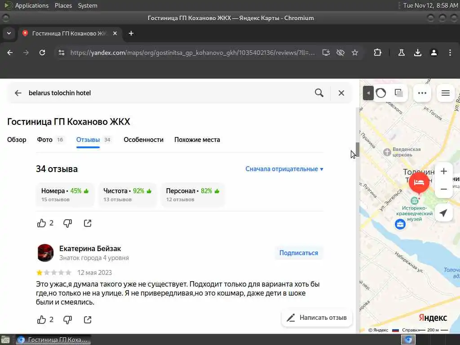Open Chrome Labs flask icon

point(401,53)
